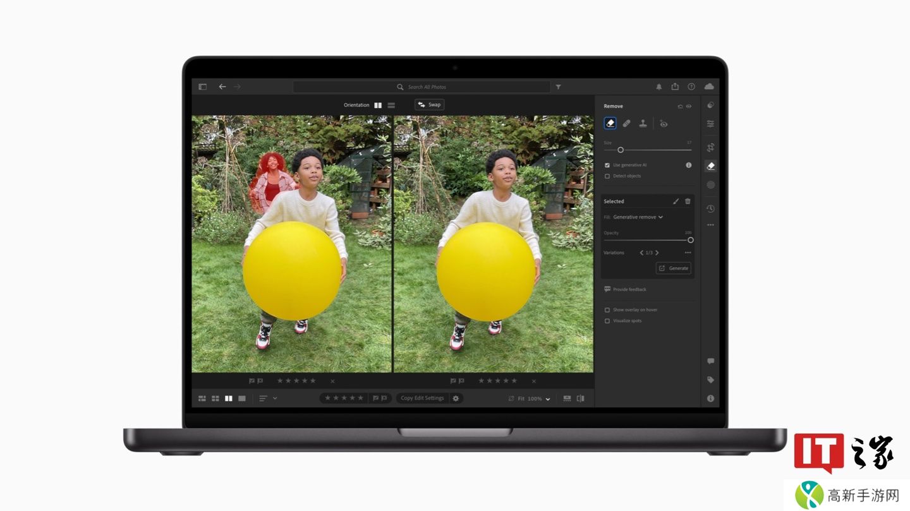The image size is (910, 511).
Task: Open the Share icon in top bar
Action: point(675,87)
